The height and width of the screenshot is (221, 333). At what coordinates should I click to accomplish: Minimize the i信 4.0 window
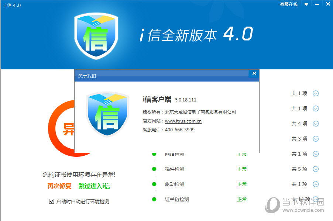click(317, 4)
